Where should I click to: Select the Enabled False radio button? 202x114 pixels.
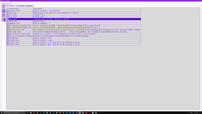tap(7, 40)
